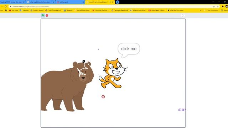Switch to the 'pal-hangout' tab

[x=70, y=2]
